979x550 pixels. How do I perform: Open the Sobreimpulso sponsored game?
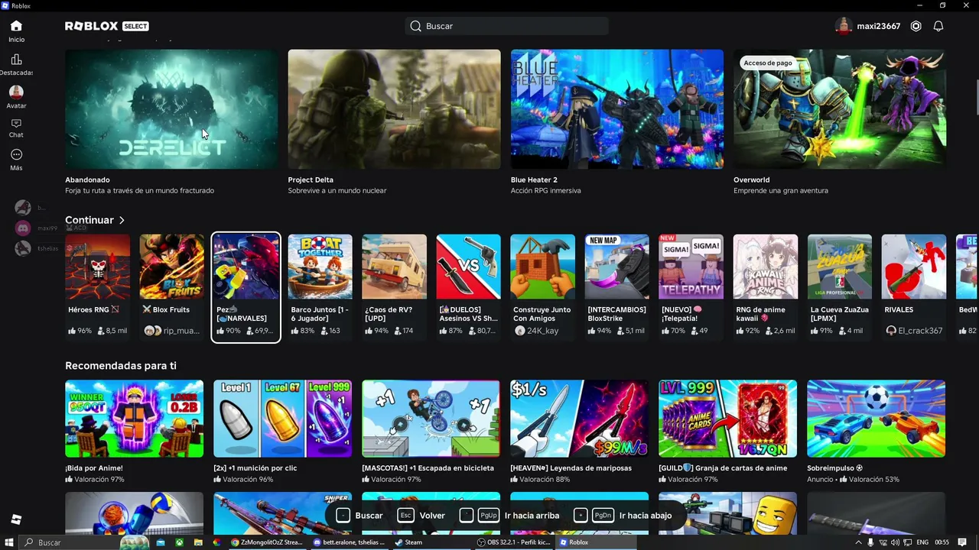[877, 432]
